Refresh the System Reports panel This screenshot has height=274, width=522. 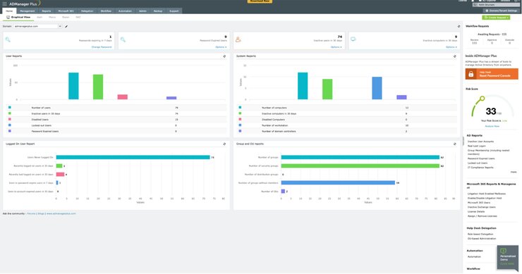click(x=455, y=56)
